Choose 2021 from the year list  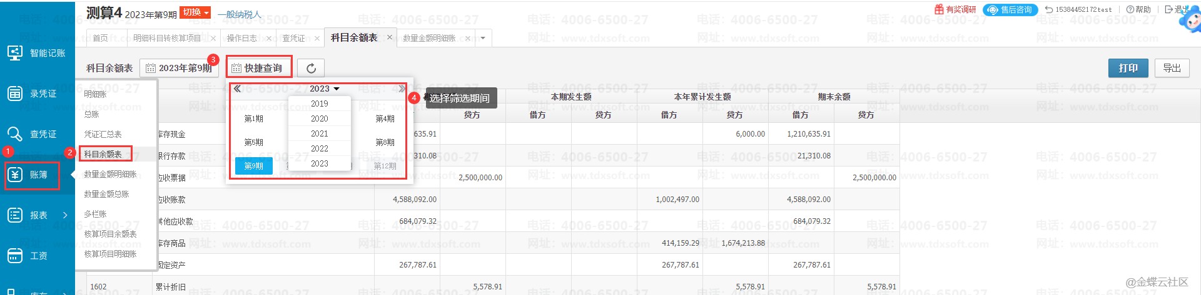pos(319,133)
